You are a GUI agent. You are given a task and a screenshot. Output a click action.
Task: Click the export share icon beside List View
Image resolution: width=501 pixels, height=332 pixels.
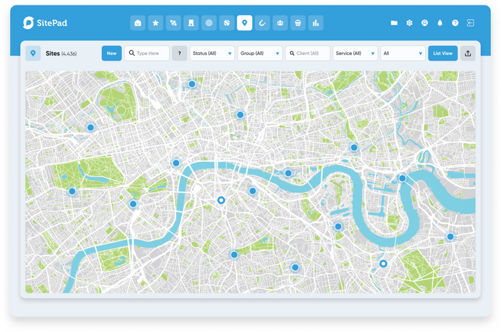468,53
